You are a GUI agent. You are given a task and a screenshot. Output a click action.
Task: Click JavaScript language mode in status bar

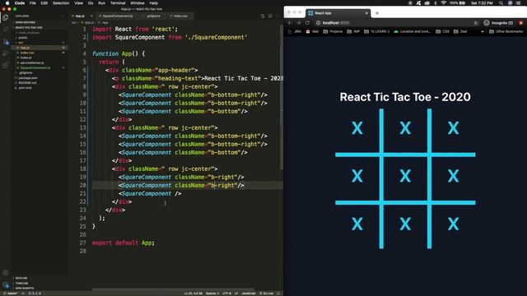pos(249,294)
